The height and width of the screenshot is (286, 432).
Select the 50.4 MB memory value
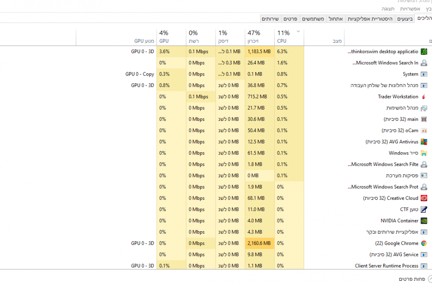[x=260, y=130]
